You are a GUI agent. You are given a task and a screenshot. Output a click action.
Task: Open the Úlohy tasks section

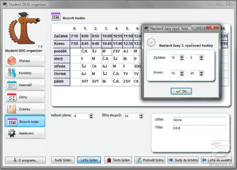tap(25, 97)
